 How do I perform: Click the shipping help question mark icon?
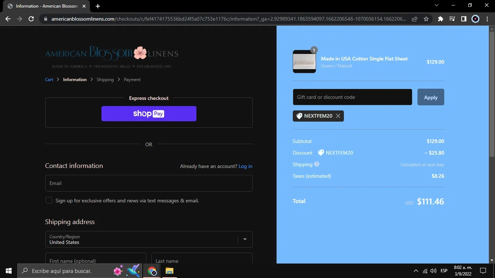point(317,164)
